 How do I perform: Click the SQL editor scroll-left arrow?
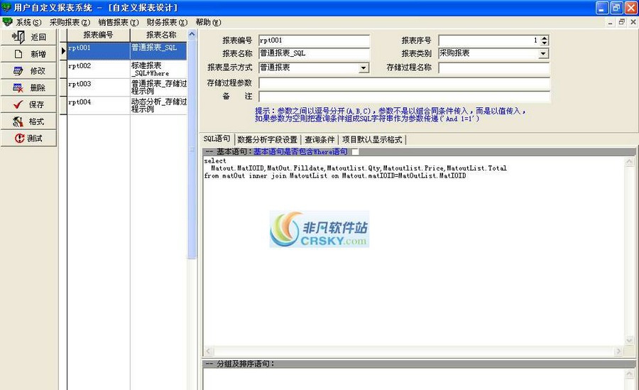click(x=209, y=351)
